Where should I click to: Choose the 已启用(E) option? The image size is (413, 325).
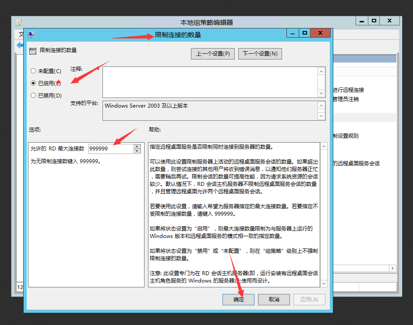[33, 83]
